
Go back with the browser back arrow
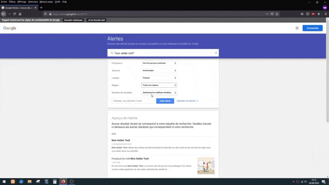click(x=4, y=14)
